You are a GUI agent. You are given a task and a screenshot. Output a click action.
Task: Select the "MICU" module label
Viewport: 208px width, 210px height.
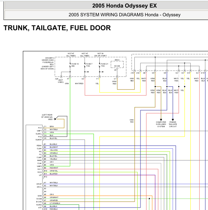pyautogui.click(x=117, y=60)
